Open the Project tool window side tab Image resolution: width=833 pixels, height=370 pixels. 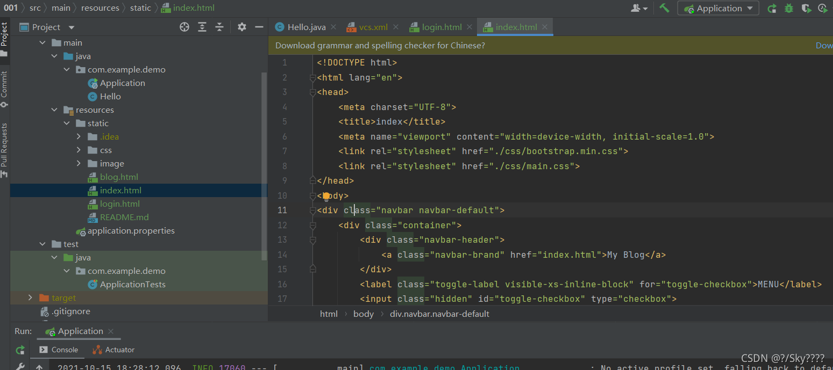coord(4,39)
